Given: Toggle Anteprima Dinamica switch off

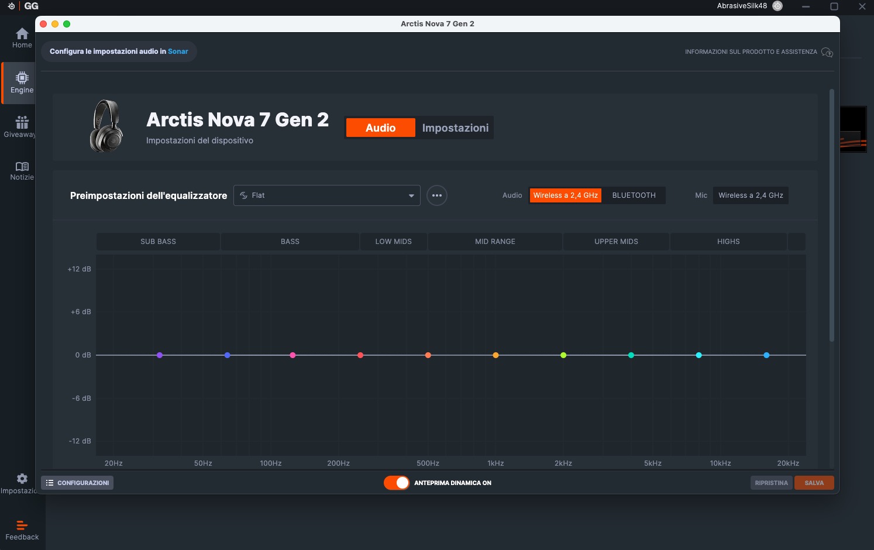Looking at the screenshot, I should (397, 483).
